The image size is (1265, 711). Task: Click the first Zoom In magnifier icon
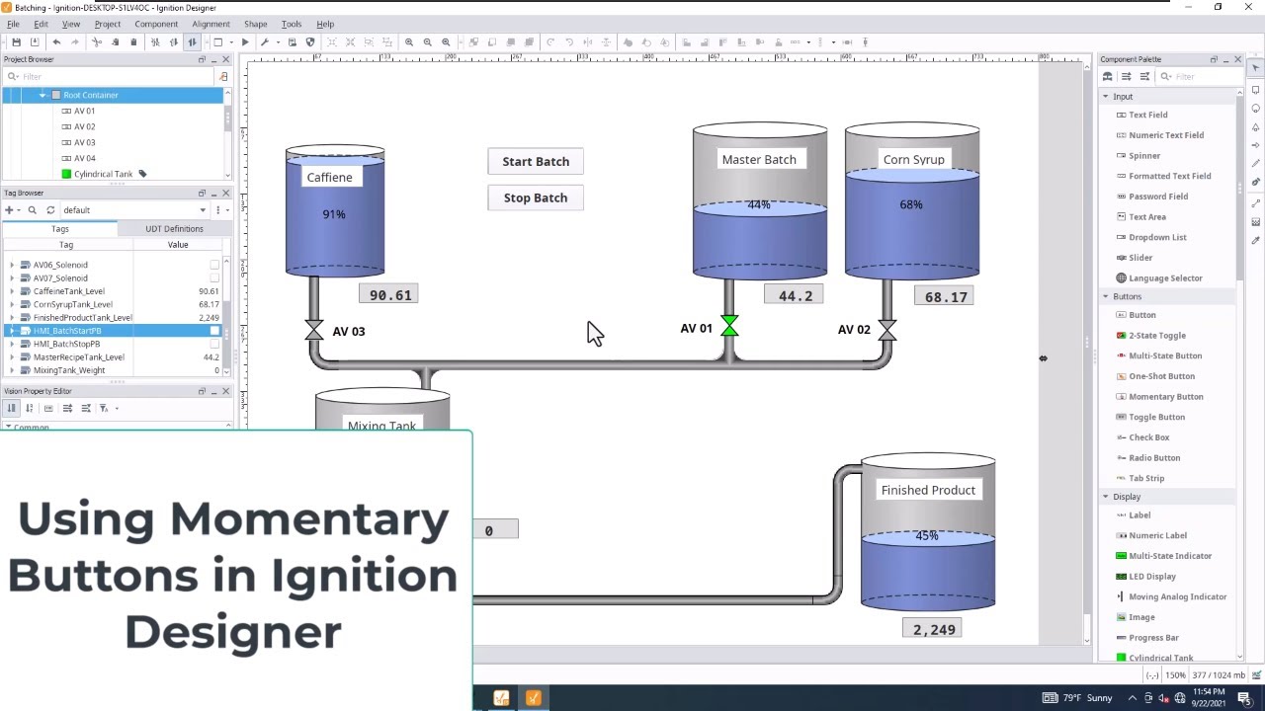409,42
